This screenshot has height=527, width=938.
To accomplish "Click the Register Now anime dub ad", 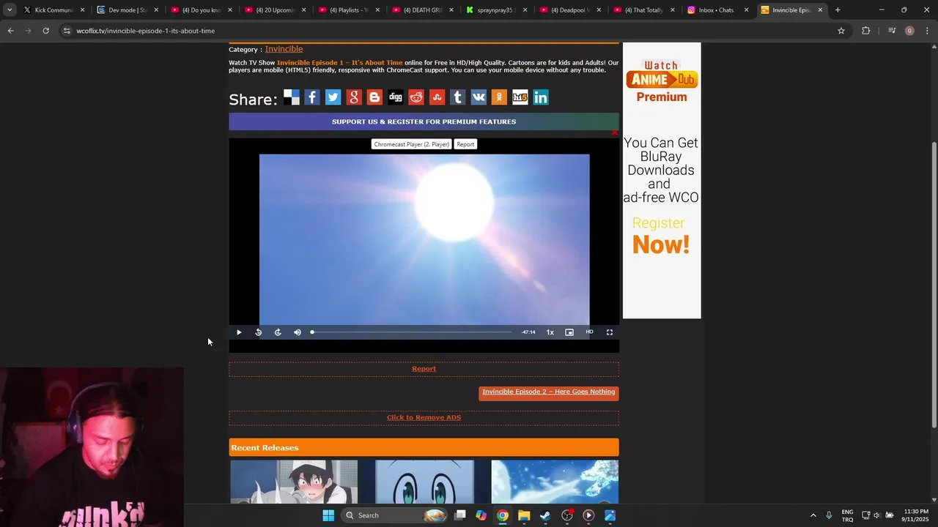I will tap(662, 180).
